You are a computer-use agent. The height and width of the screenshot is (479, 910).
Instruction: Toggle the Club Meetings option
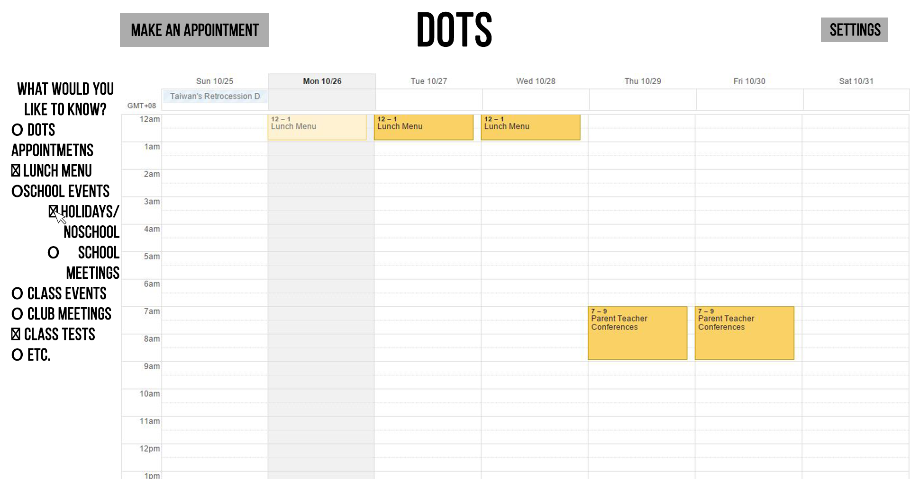click(18, 314)
